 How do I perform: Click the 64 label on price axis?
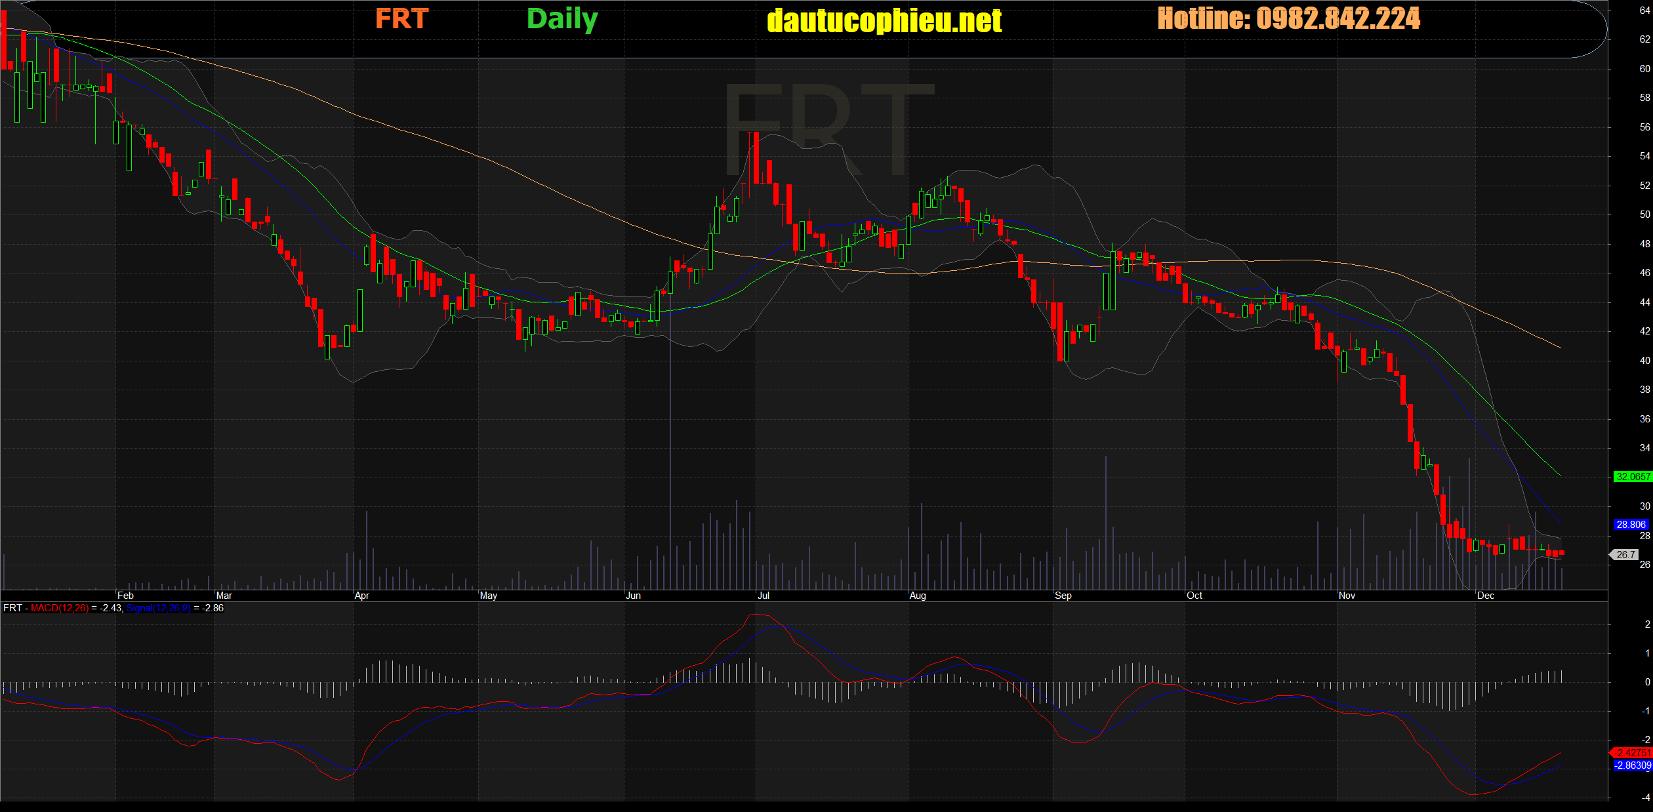1644,10
